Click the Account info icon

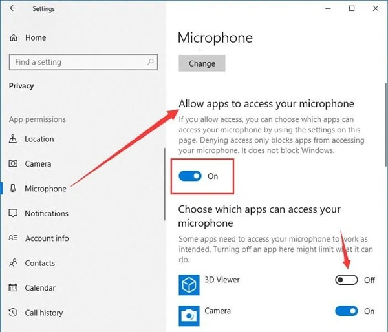[14, 238]
